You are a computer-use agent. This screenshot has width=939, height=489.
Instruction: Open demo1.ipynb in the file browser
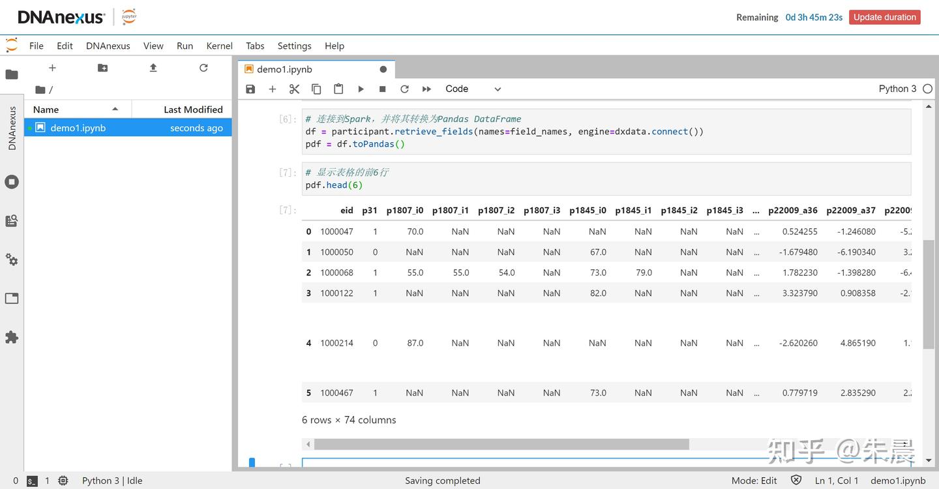[78, 128]
